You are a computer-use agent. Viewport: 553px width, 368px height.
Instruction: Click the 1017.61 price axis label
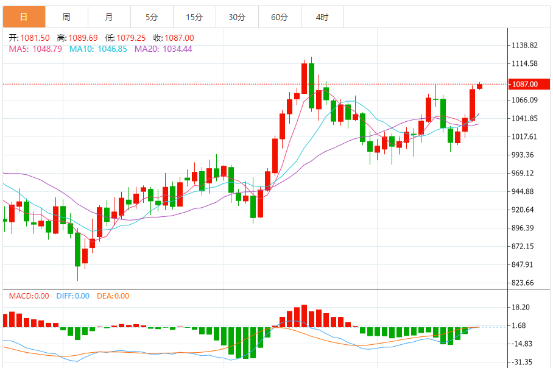click(525, 136)
